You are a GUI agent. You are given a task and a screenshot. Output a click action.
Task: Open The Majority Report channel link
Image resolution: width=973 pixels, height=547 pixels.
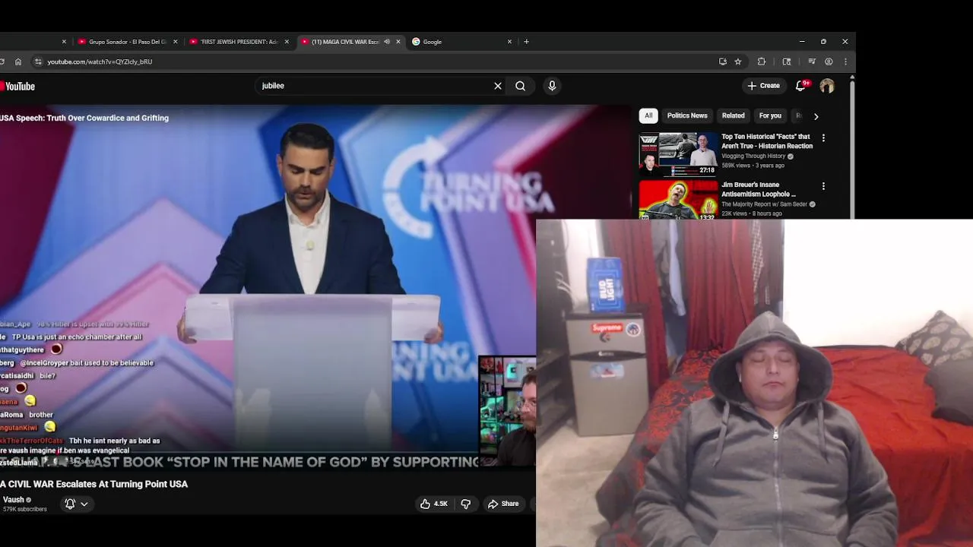pos(764,204)
